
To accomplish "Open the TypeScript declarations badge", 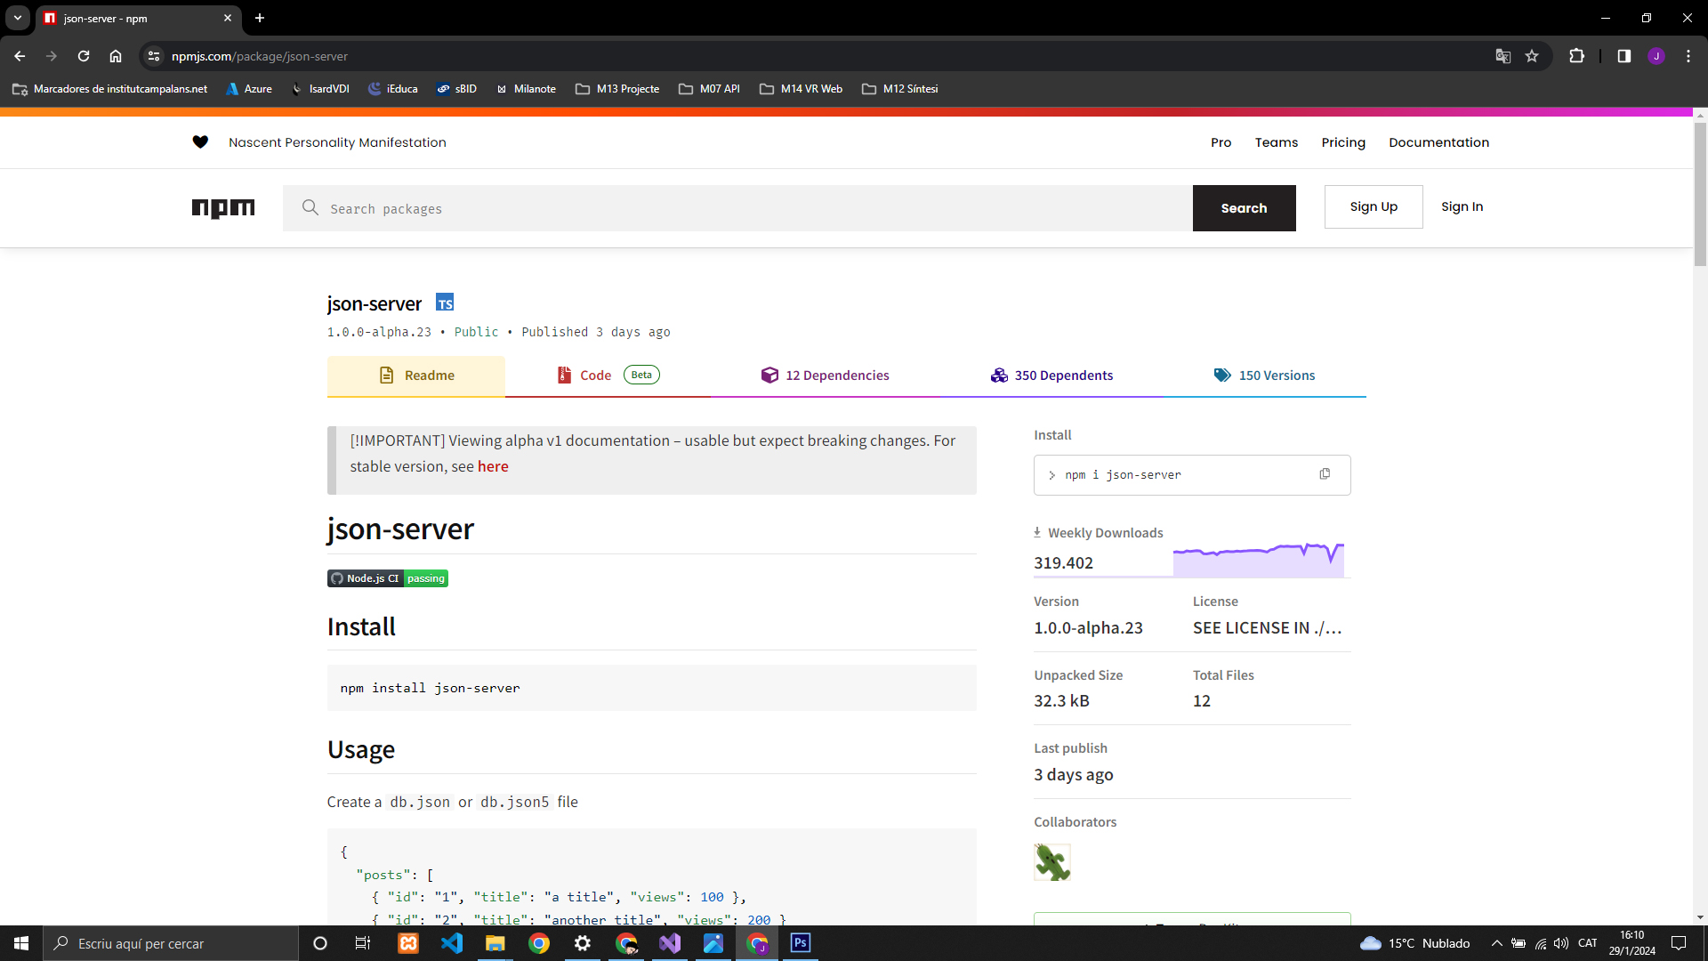I will tap(445, 303).
